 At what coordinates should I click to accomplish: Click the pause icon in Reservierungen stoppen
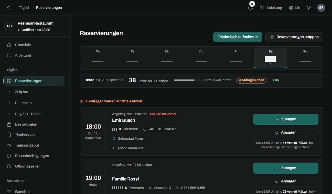[x=272, y=37]
